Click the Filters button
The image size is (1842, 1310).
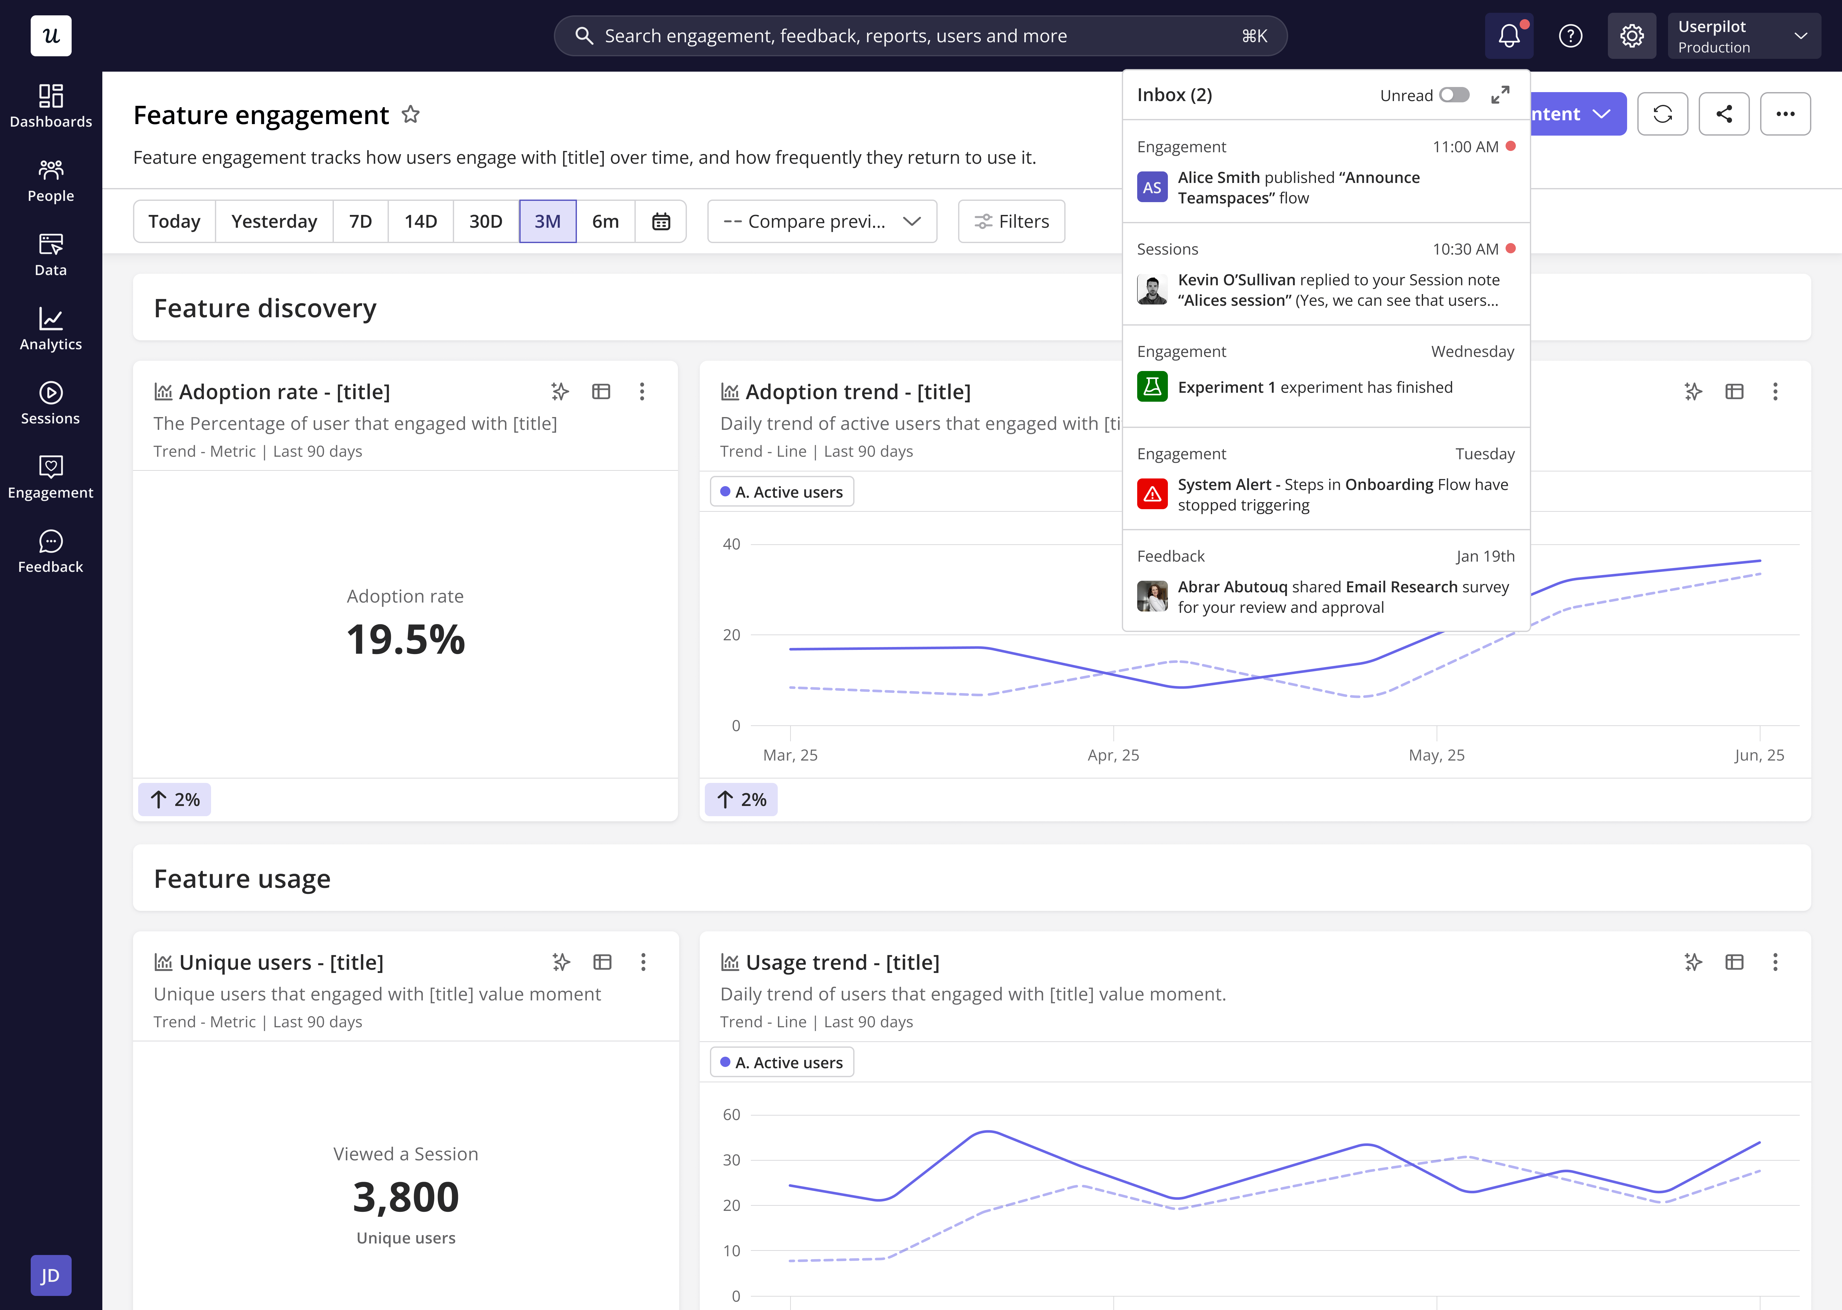coord(1011,221)
